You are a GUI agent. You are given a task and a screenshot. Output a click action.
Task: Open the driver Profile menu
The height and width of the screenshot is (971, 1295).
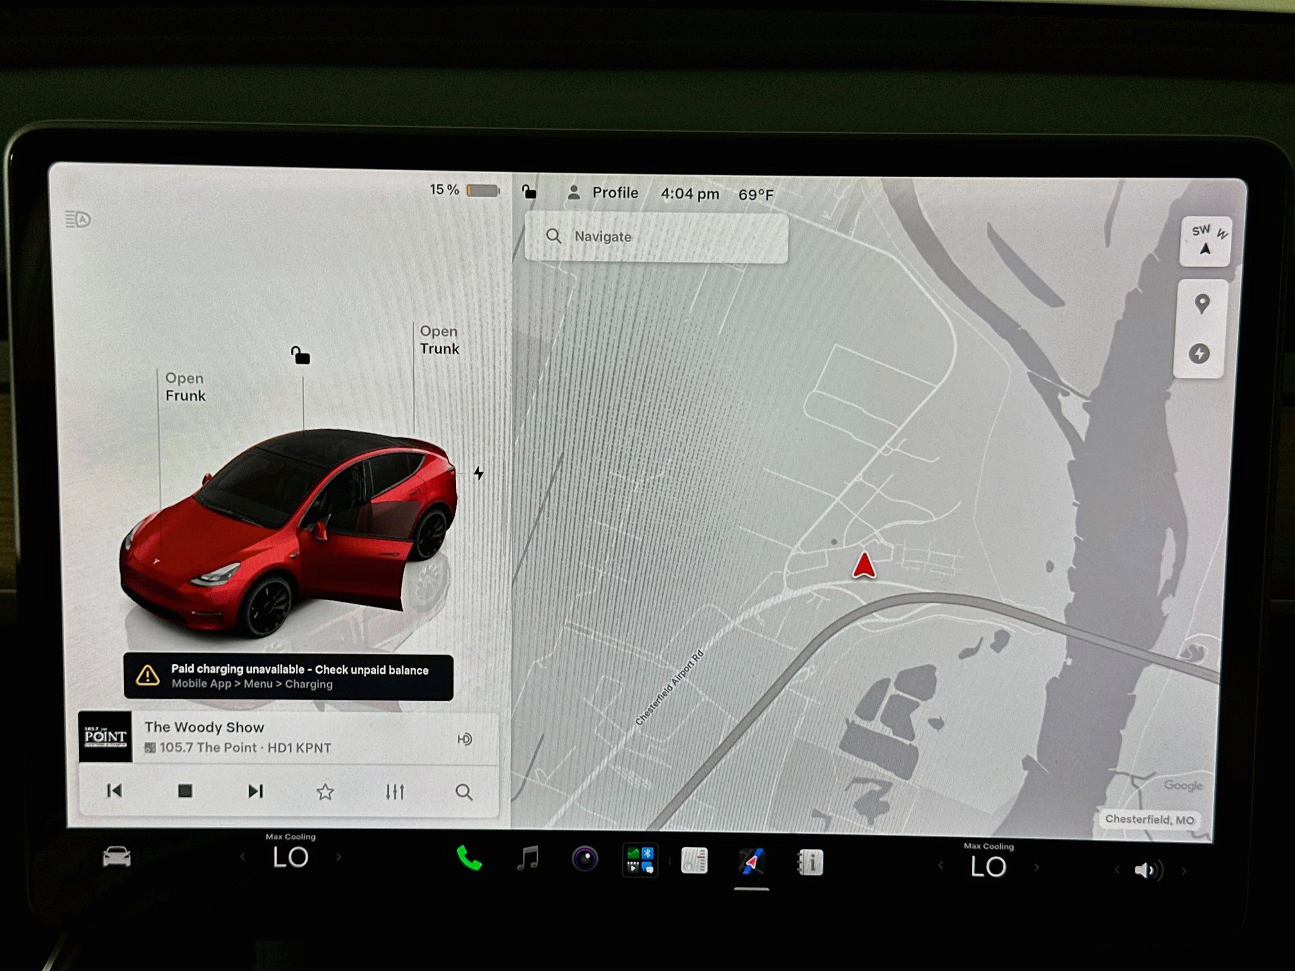pos(603,193)
